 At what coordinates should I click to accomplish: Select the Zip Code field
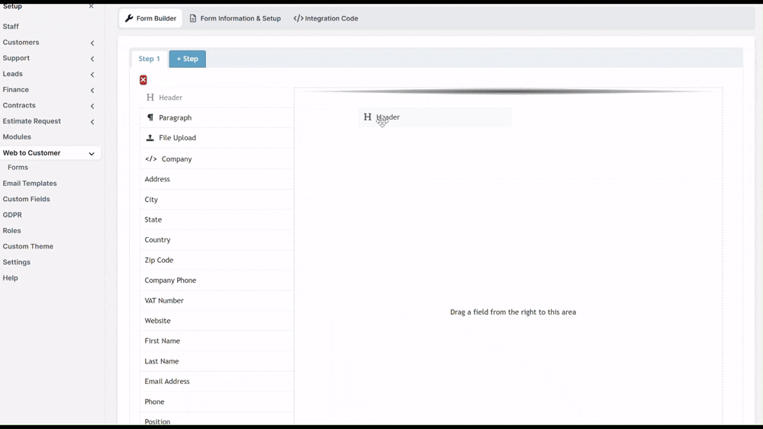click(217, 260)
